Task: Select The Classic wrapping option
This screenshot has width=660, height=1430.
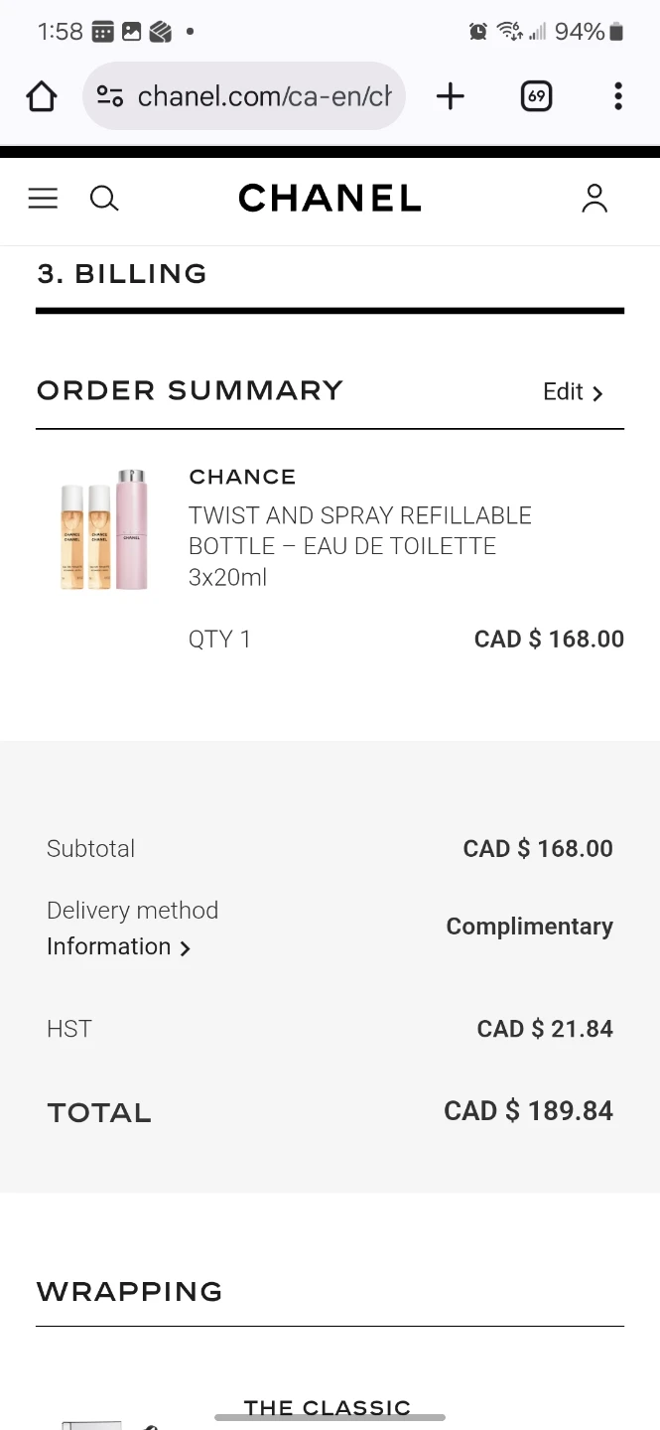Action: 328,1408
